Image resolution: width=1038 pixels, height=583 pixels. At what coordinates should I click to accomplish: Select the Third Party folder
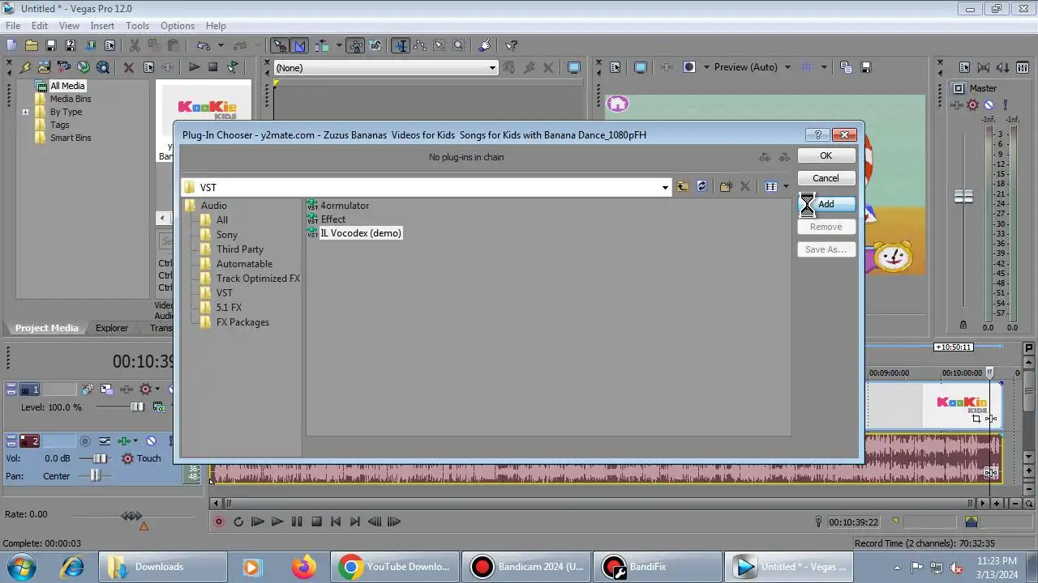click(x=239, y=249)
